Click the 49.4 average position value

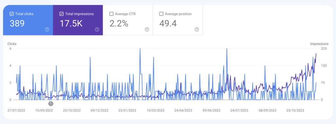click(x=168, y=23)
